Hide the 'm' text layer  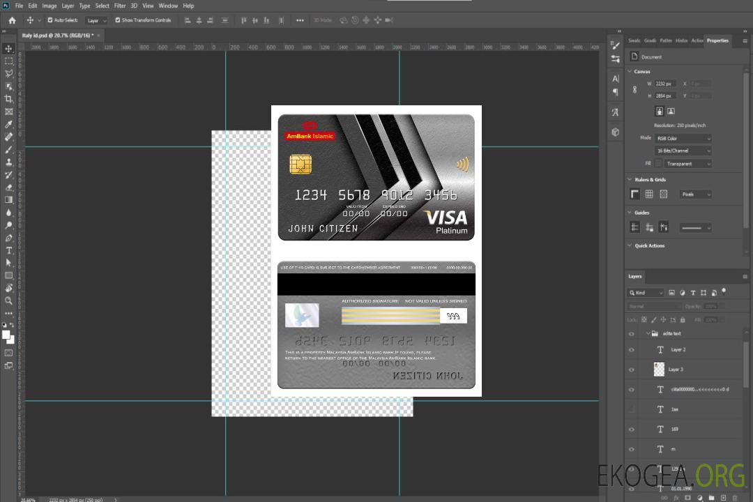(x=632, y=450)
